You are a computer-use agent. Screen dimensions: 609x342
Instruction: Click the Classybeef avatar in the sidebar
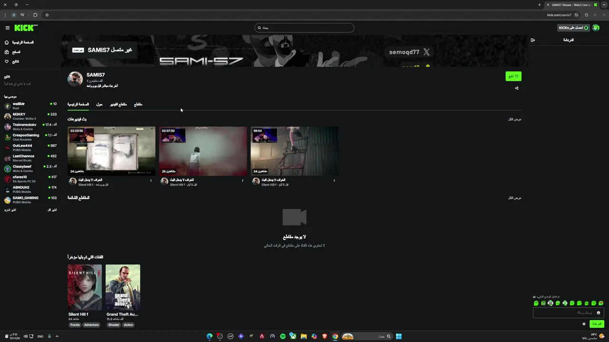coord(8,168)
